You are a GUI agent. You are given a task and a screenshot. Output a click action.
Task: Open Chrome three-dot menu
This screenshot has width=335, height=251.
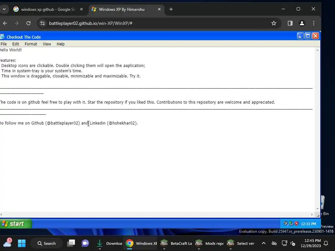(314, 23)
